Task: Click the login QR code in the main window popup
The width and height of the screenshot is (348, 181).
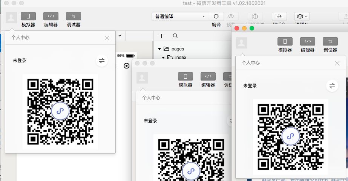Action: (x=60, y=112)
